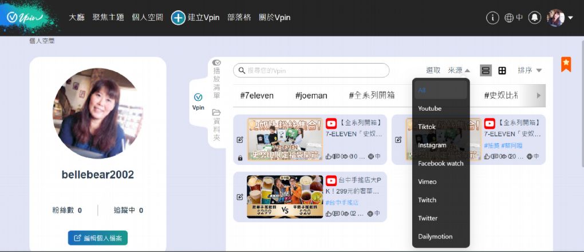Edit the first 全系列開箱 video card
Viewport: 584px width, 252px height.
[240, 140]
